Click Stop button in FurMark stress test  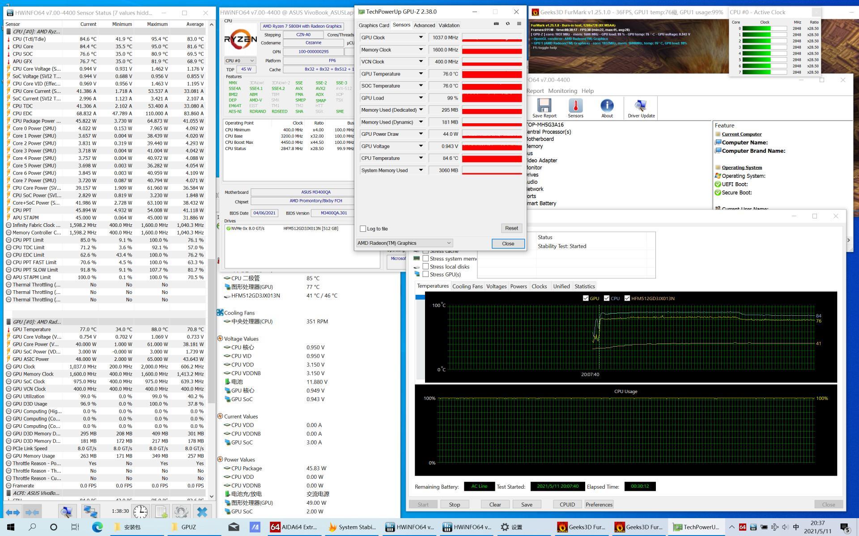coord(455,504)
